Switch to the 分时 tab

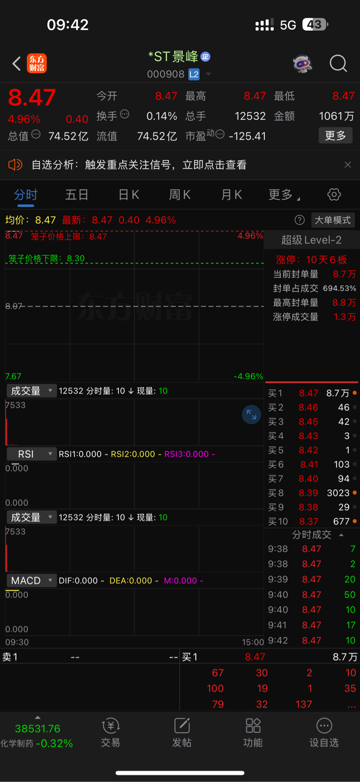point(25,195)
